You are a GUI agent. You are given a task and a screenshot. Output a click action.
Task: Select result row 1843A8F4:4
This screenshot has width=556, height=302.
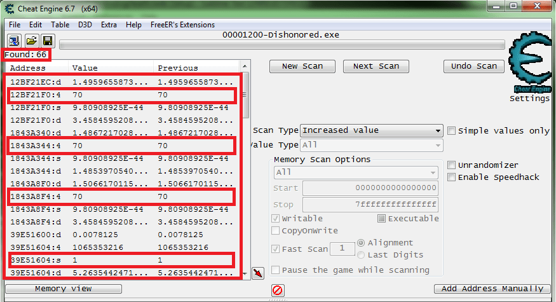click(121, 196)
